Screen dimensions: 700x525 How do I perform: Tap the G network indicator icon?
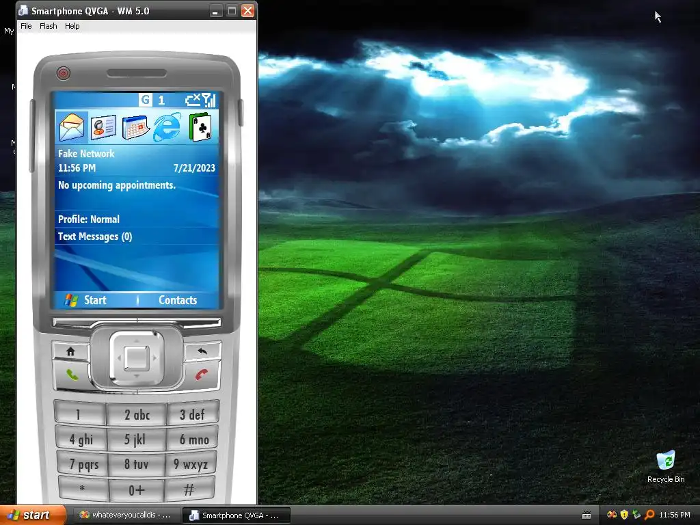pyautogui.click(x=145, y=100)
